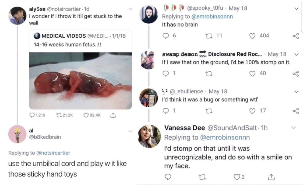This screenshot has height=187, width=303.
Task: Open the @notsircartier mention link
Action: 53,153
